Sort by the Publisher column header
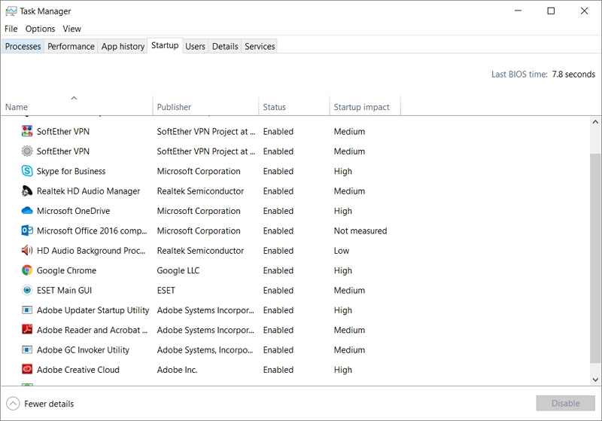 click(x=205, y=105)
